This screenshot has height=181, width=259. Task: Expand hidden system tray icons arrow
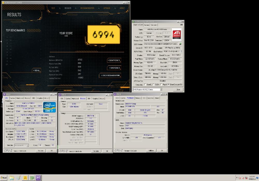click(237, 178)
